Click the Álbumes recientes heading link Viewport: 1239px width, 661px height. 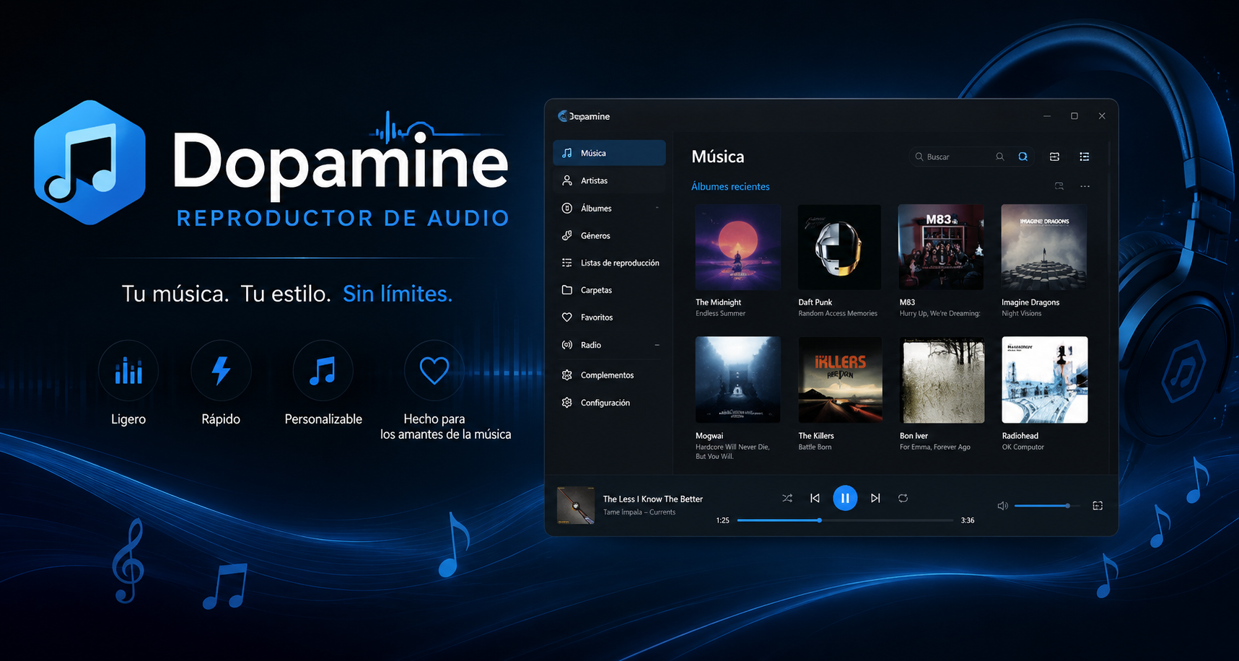coord(730,186)
